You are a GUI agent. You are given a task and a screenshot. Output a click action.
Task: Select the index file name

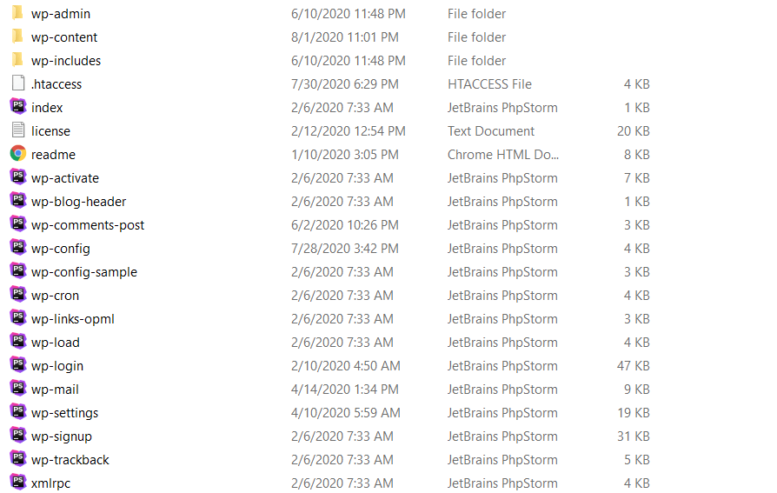point(47,108)
